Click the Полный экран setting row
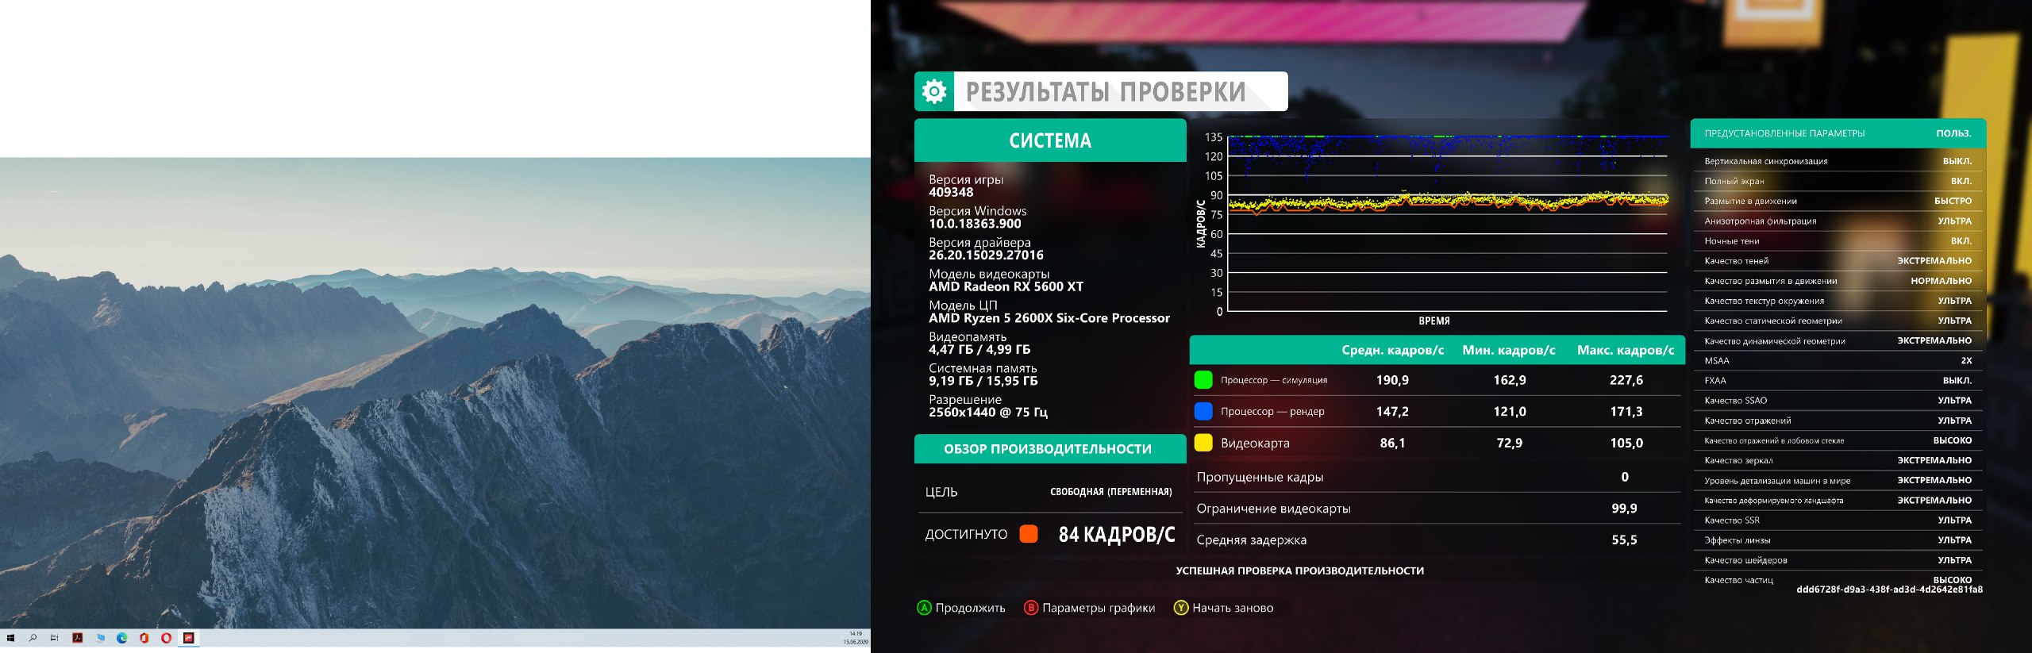 click(x=1838, y=181)
